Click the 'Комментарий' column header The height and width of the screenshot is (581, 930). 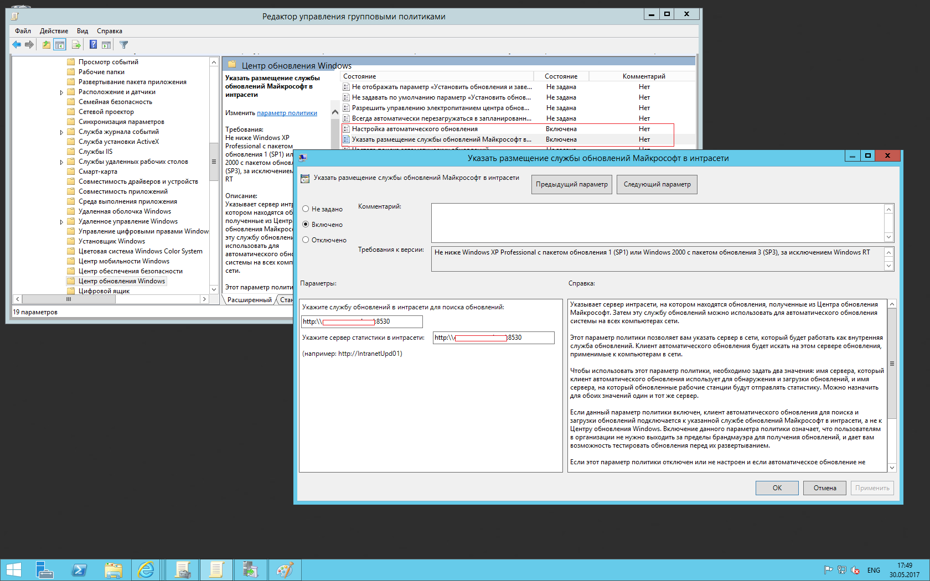click(x=644, y=76)
